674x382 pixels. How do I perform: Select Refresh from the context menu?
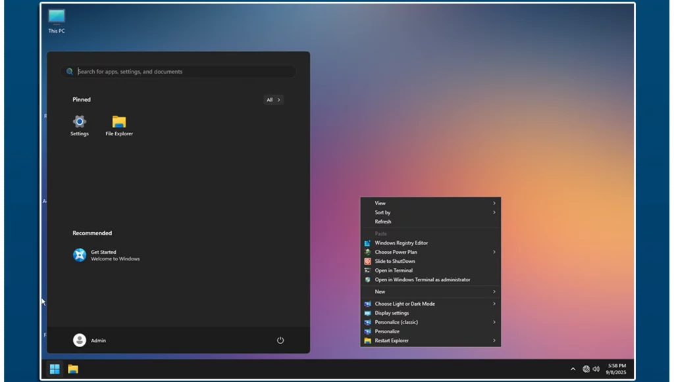[383, 222]
